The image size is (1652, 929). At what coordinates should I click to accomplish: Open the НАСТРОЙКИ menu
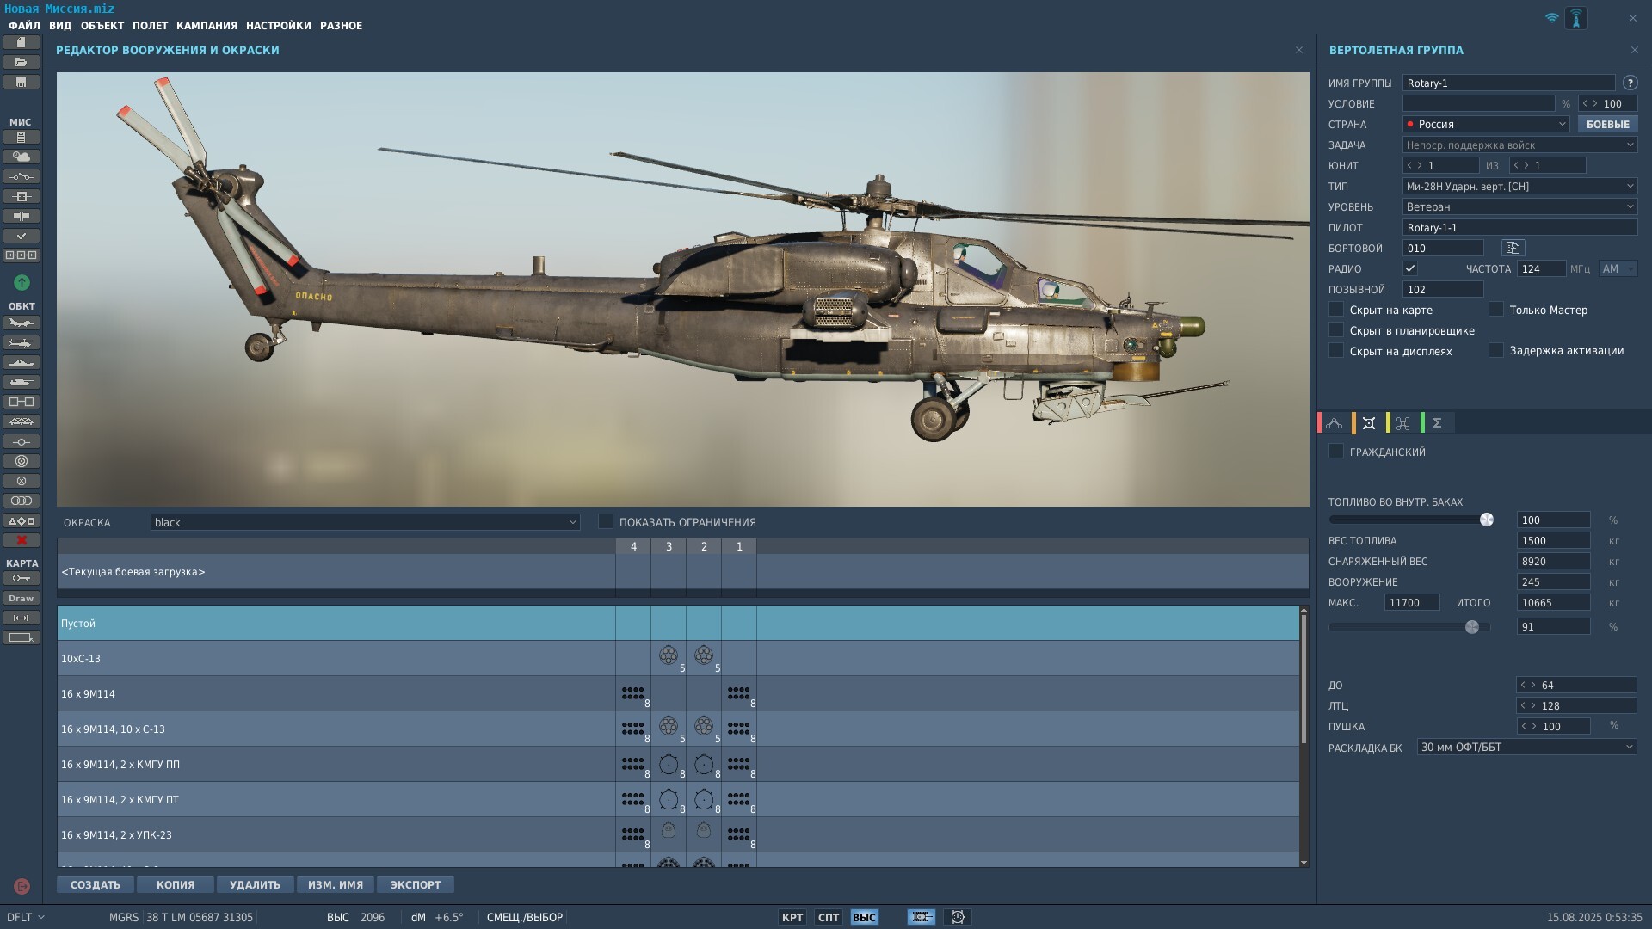[279, 26]
